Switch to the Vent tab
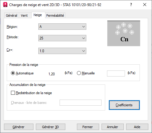 pyautogui.click(x=24, y=15)
